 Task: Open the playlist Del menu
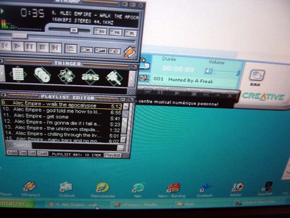22,153
